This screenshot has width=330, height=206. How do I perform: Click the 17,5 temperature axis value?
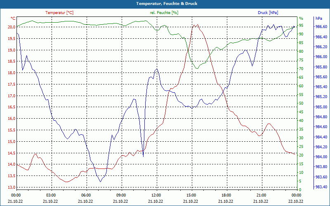(x=12, y=84)
